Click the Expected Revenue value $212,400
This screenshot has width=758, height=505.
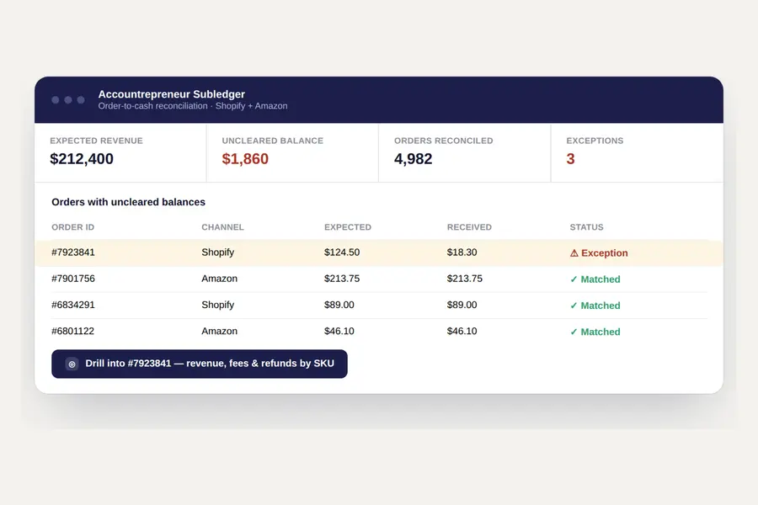coord(82,159)
